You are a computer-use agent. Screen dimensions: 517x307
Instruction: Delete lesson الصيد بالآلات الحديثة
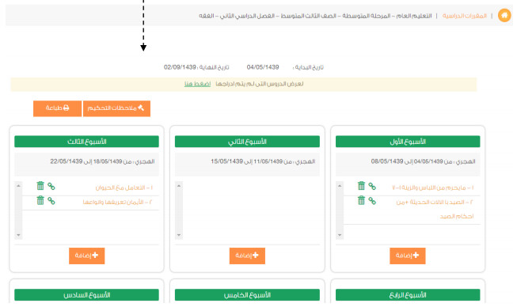361,200
